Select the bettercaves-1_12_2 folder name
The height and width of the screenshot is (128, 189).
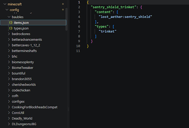26,45
